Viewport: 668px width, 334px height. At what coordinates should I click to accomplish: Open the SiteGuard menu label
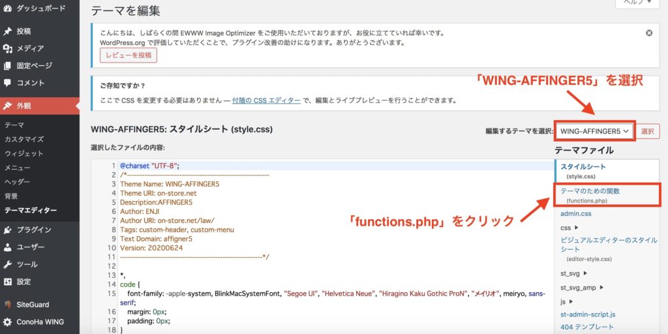point(33,305)
